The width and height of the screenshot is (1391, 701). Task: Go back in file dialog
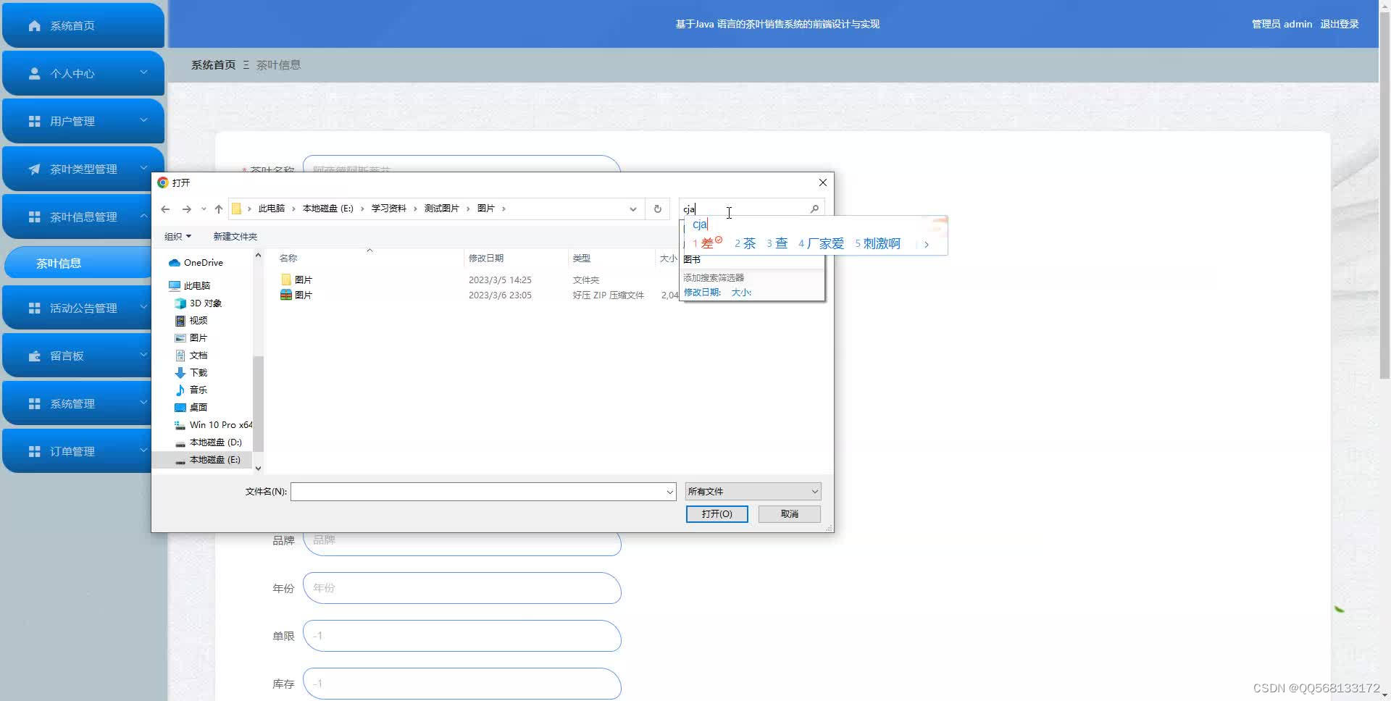point(165,209)
